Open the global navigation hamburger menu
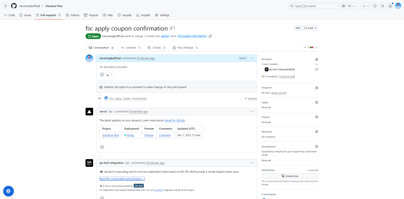This screenshot has width=404, height=199. click(x=6, y=6)
